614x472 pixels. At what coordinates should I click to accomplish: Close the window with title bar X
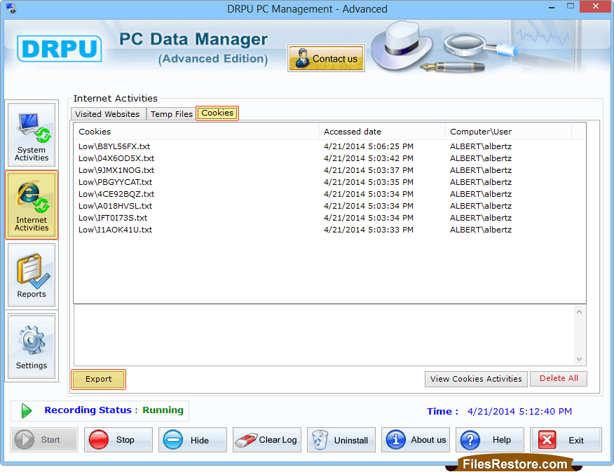[596, 6]
